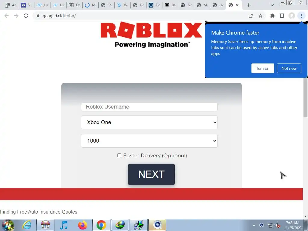
Task: Switch to the 'To' tab
Action: click(x=106, y=5)
